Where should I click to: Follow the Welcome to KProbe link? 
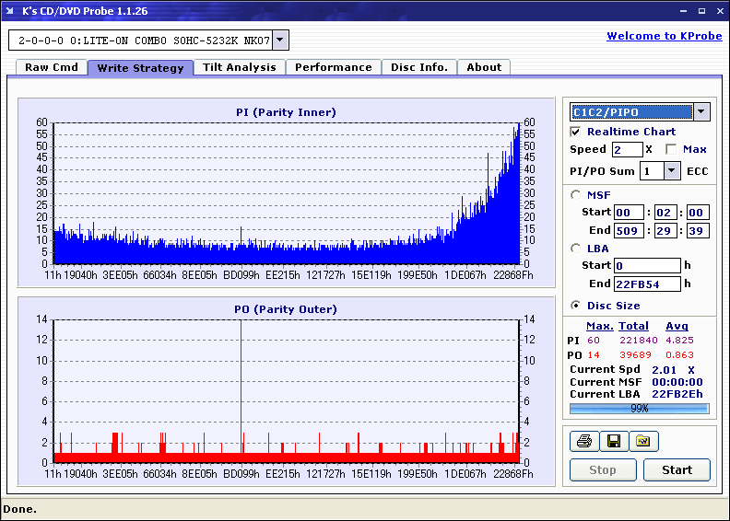tap(665, 36)
